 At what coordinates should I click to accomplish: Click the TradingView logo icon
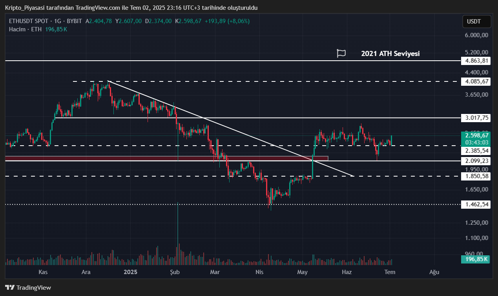[x=10, y=287]
